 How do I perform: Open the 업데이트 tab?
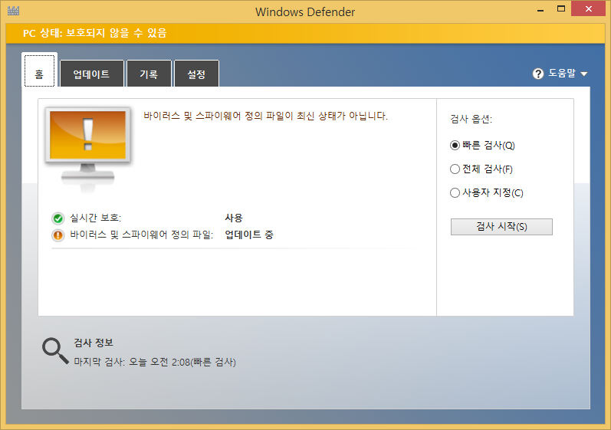(x=91, y=74)
